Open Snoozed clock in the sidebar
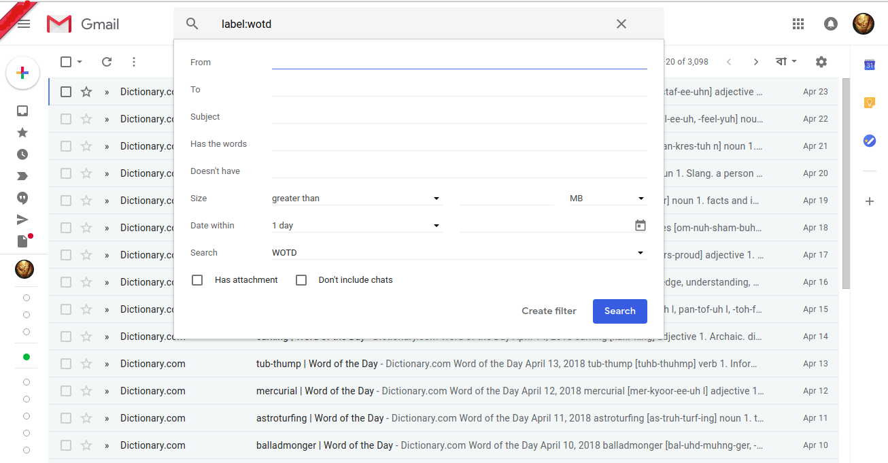 point(22,154)
